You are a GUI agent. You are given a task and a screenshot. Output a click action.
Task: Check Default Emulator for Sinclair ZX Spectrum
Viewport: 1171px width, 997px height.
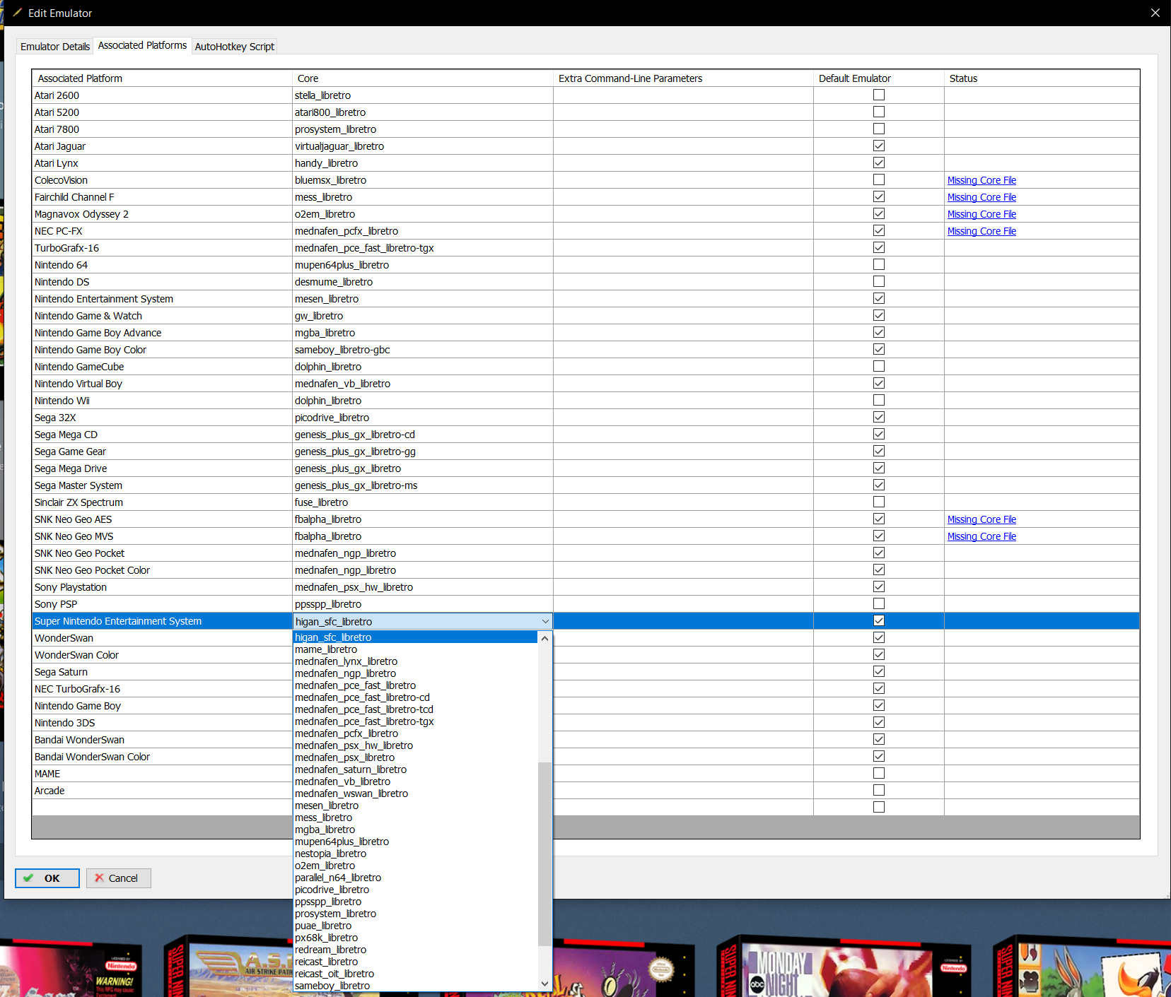pos(879,502)
